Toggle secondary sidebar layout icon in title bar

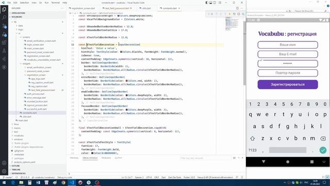(214, 3)
